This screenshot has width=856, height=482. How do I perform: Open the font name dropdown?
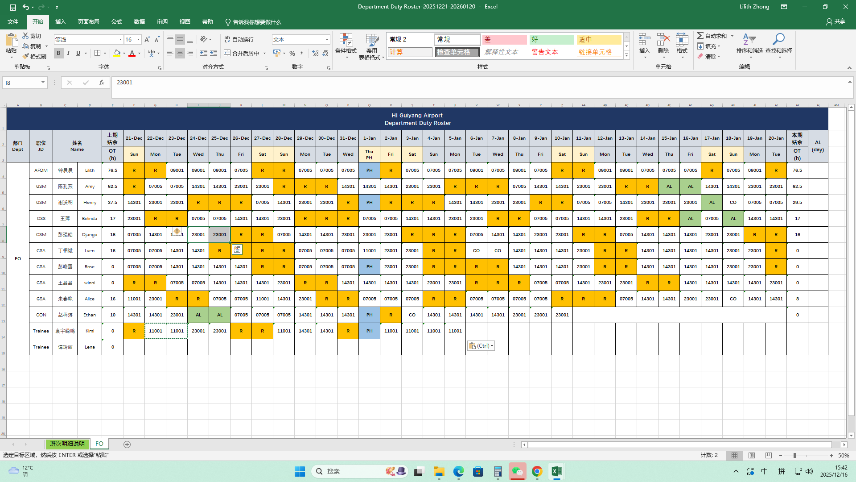coord(120,40)
